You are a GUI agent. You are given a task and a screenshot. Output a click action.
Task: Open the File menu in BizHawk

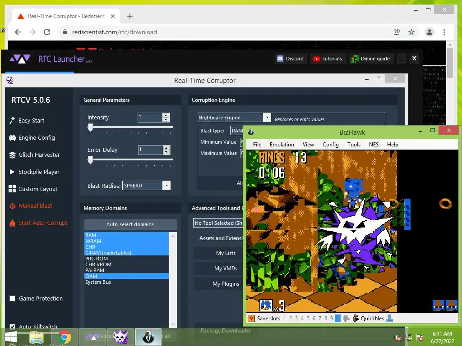pos(257,145)
